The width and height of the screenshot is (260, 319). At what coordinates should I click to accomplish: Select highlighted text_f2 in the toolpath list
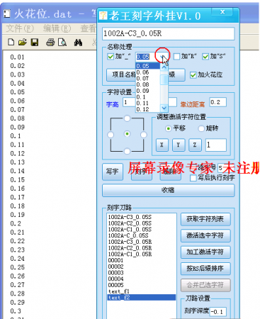click(142, 298)
